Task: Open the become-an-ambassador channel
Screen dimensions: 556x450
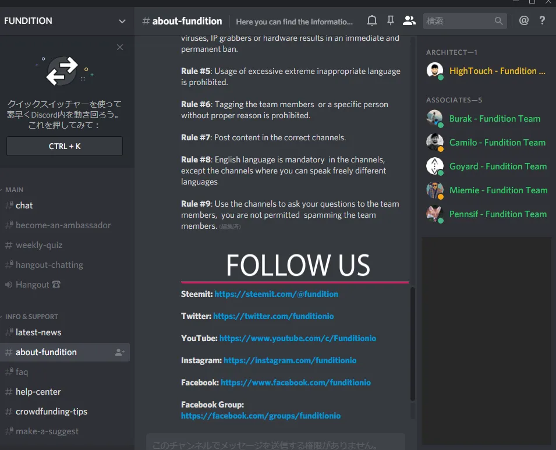Action: (x=65, y=225)
